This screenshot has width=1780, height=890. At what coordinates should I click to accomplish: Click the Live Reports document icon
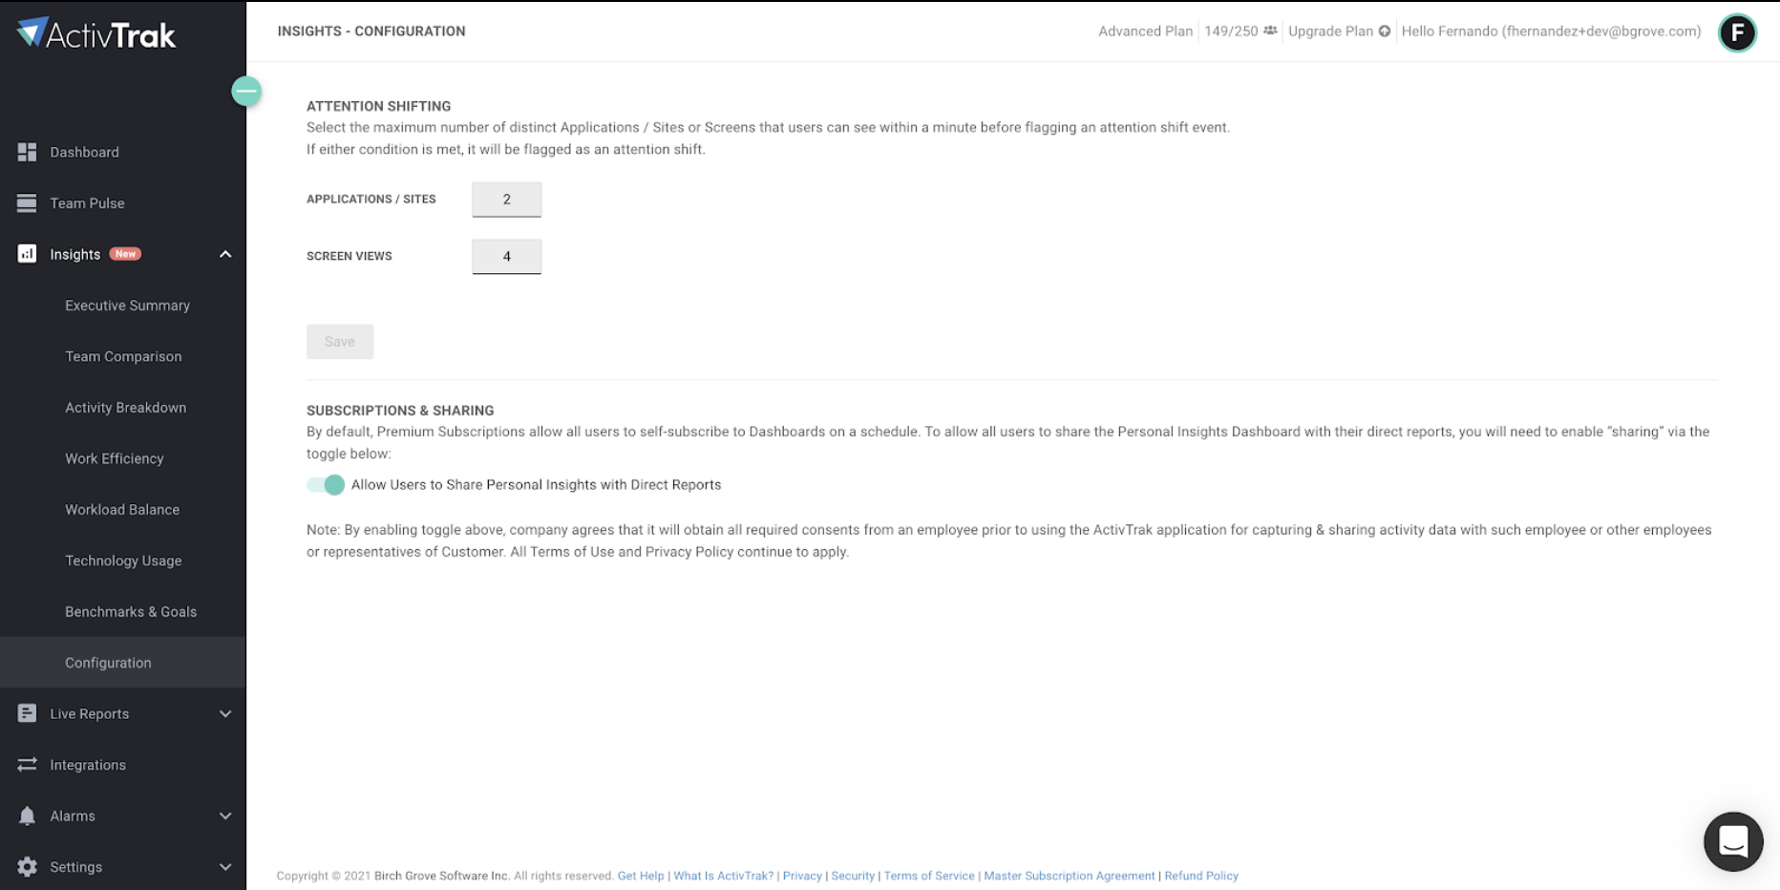pyautogui.click(x=27, y=713)
